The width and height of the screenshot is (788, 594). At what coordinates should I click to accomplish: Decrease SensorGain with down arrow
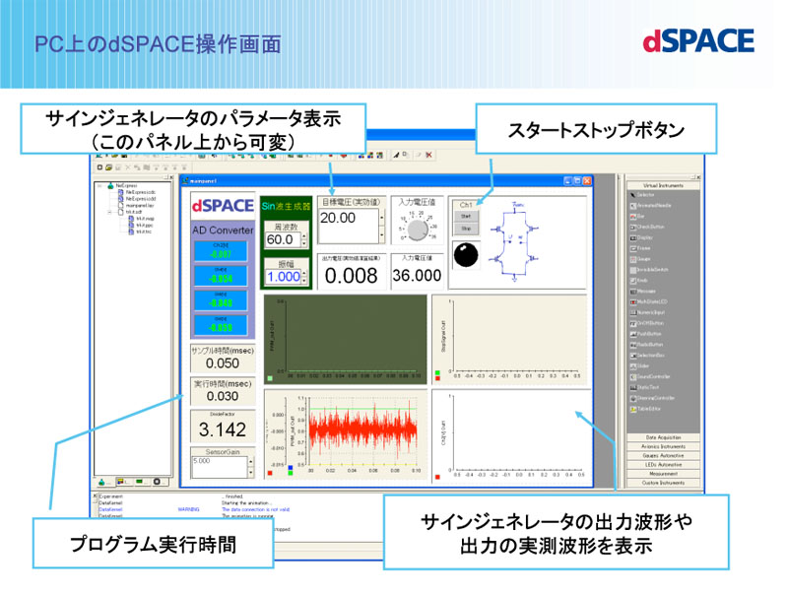251,473
